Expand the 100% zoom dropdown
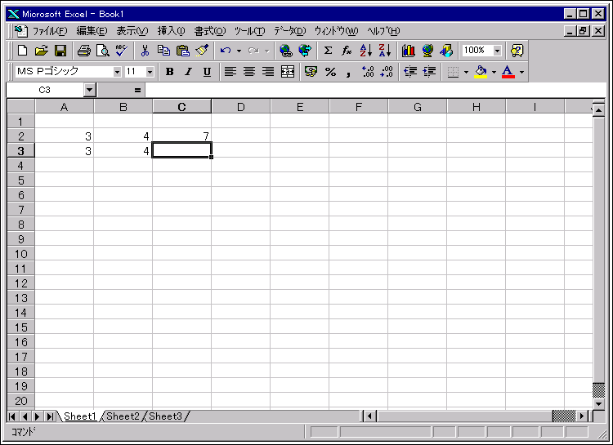613x445 pixels. (x=497, y=51)
